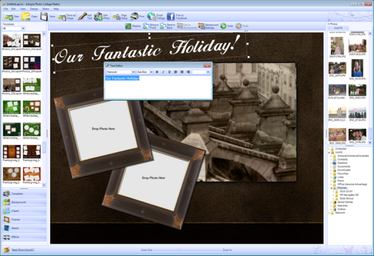Select Office Genuine Advantage folder
Screen dimensions: 374x256
352,185
